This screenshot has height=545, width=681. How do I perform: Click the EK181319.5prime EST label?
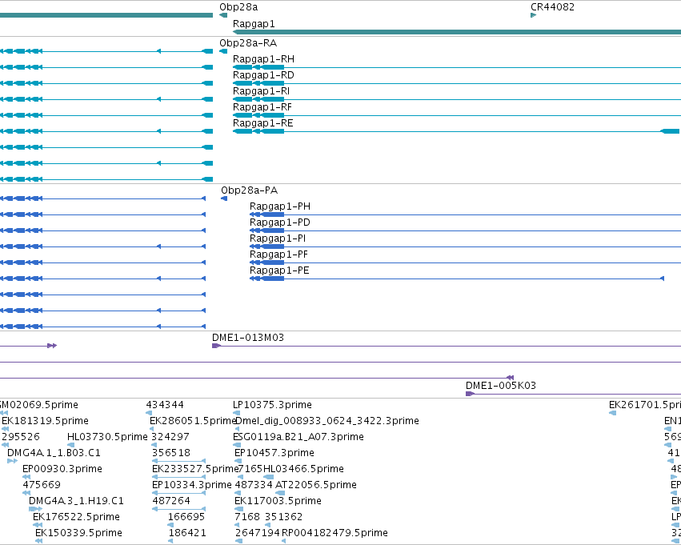[x=45, y=421]
